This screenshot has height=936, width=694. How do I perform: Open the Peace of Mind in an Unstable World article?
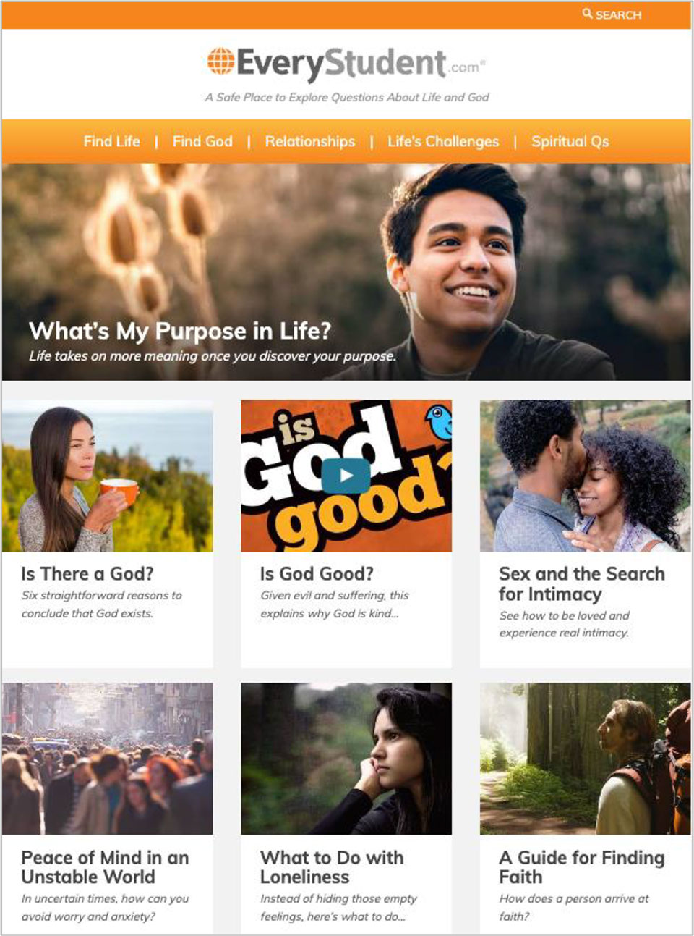[105, 867]
